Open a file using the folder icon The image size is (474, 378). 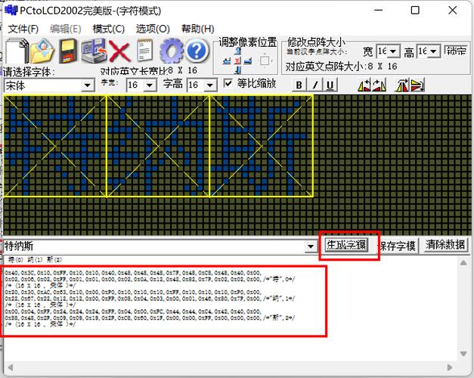point(42,51)
